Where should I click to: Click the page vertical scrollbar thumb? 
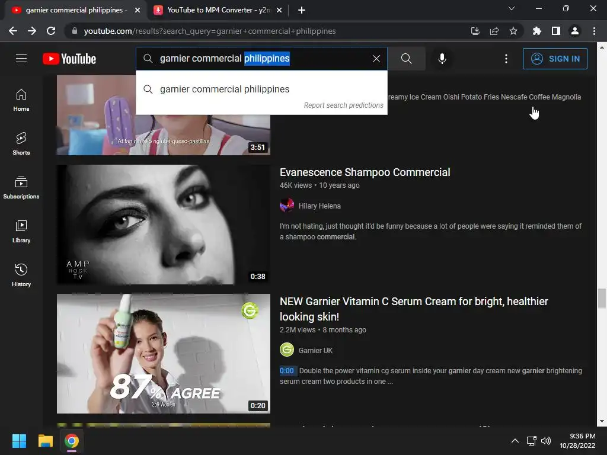[x=602, y=299]
